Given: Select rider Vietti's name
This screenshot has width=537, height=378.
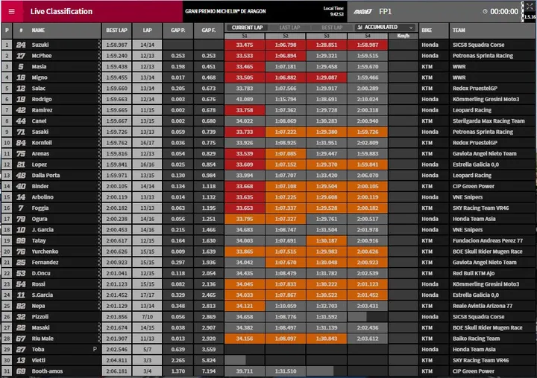Looking at the screenshot, I should point(38,360).
